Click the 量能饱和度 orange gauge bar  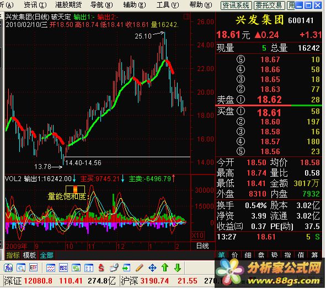point(75,189)
